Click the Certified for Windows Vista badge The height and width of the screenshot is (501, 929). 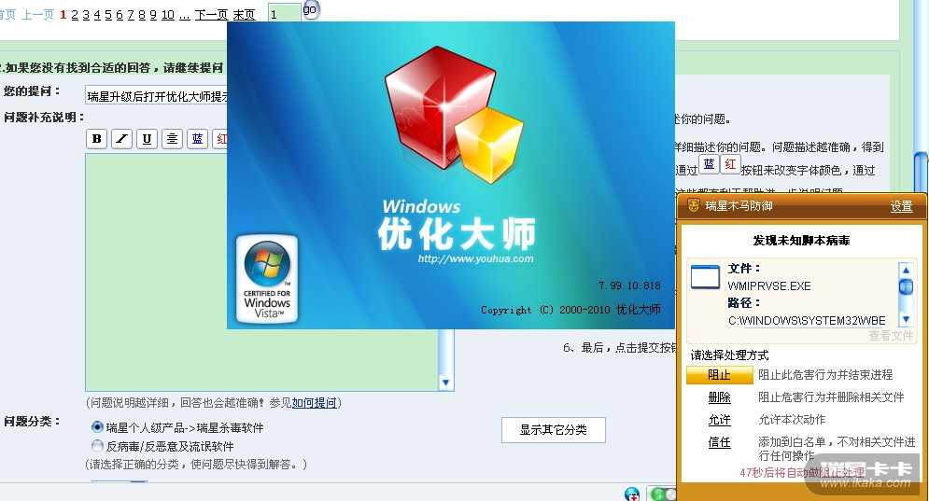[267, 278]
